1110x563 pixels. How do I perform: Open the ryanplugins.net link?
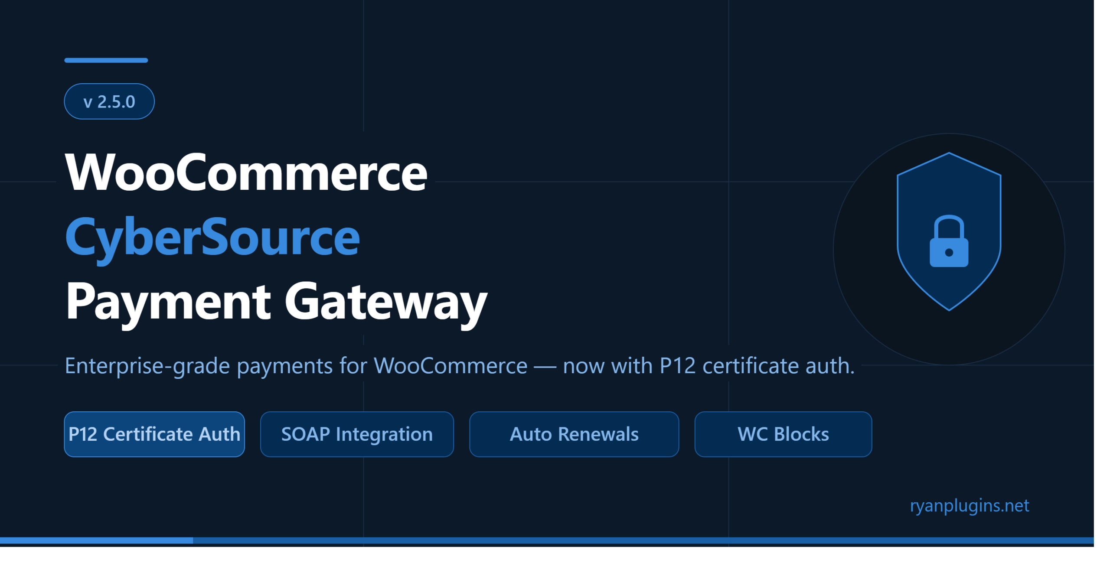click(x=969, y=506)
